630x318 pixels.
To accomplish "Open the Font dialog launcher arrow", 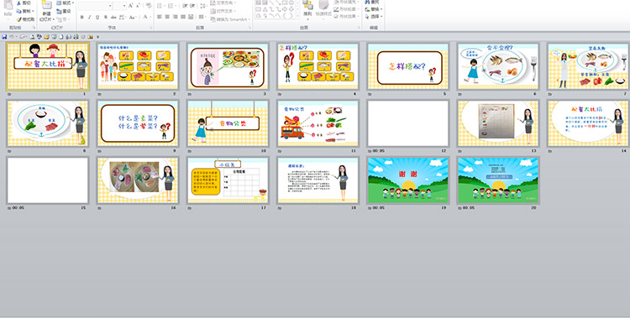I will (x=151, y=28).
